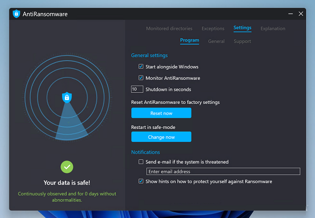Open the Monitored directories tab
Screen dimensions: 315x218
click(x=169, y=28)
